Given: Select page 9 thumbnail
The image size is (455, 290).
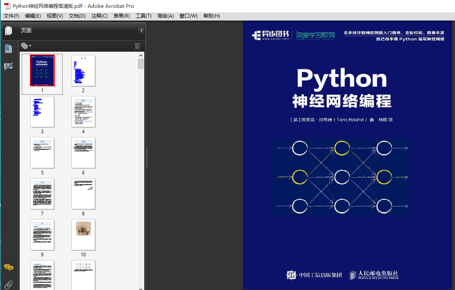Looking at the screenshot, I should [x=42, y=235].
